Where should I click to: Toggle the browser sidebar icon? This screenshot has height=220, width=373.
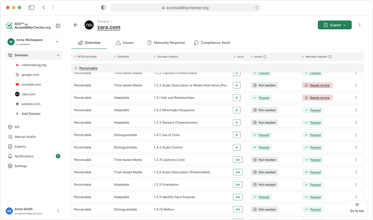click(x=31, y=8)
